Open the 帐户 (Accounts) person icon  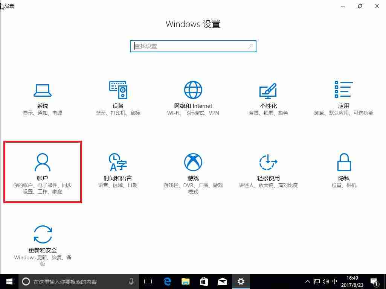coord(42,162)
